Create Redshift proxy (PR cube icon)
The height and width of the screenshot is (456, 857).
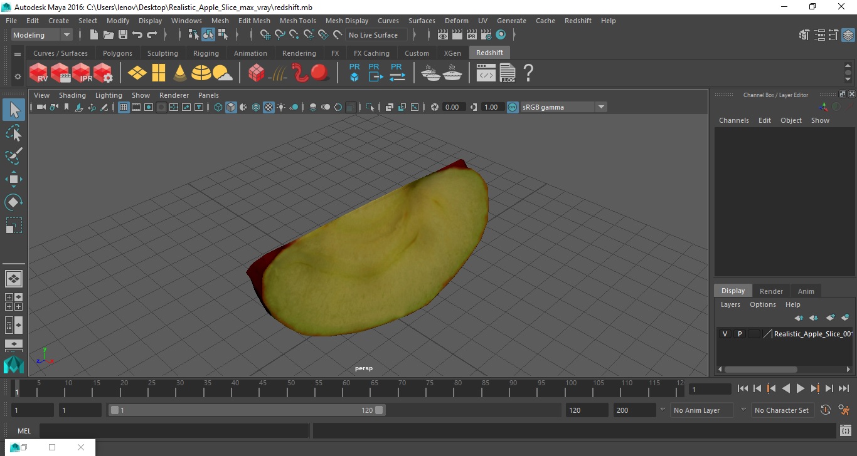click(x=354, y=73)
